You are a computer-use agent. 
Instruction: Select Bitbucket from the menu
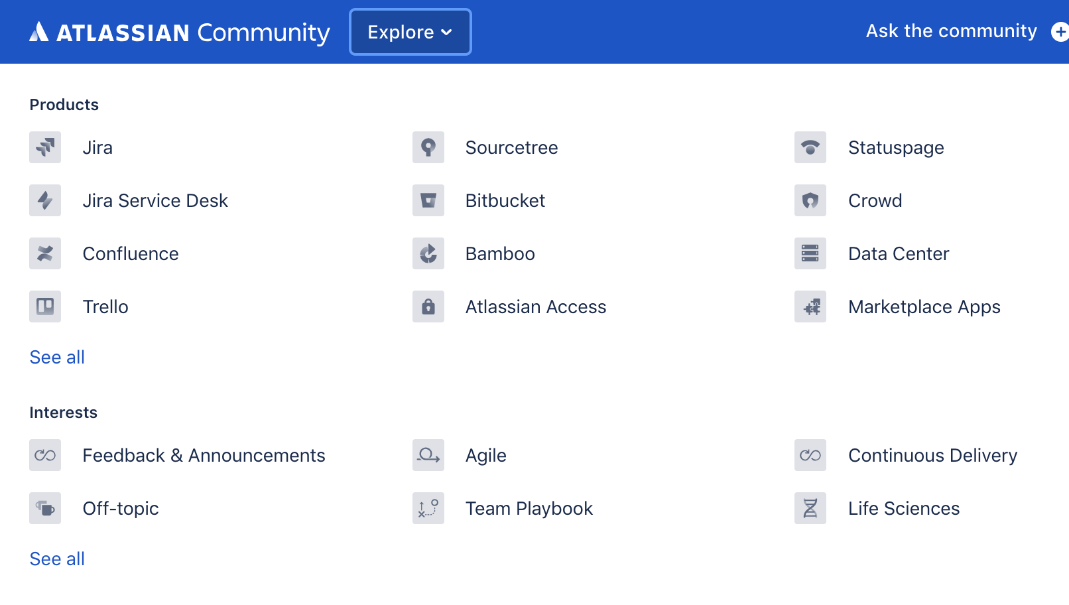pyautogui.click(x=505, y=200)
